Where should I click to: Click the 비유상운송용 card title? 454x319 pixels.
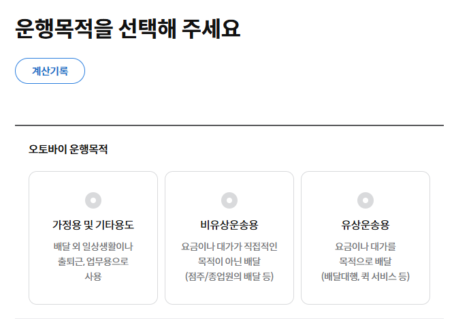[229, 225]
